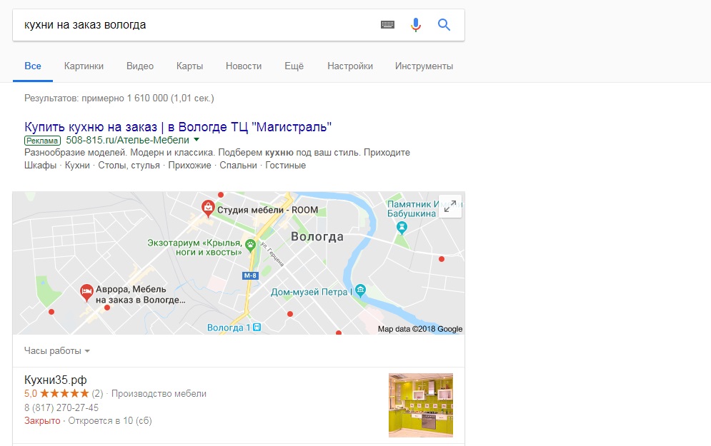Screen dimensions: 711x446
Task: Open the ad URL dropdown arrow
Action: (197, 140)
